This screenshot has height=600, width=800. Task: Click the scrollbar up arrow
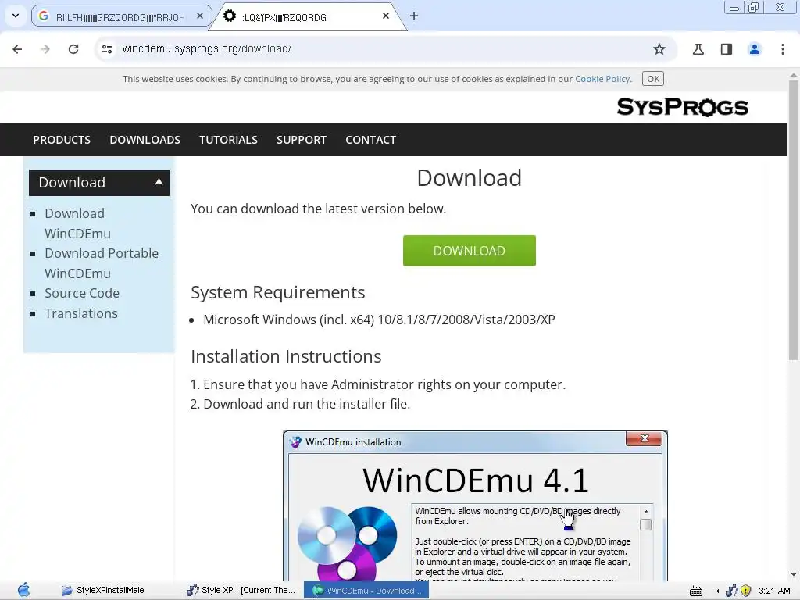click(794, 74)
